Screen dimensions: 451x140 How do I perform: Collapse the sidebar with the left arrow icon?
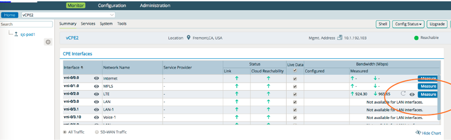pos(48,42)
